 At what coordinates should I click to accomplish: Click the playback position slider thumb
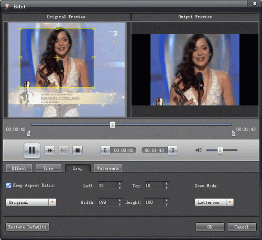pyautogui.click(x=113, y=125)
